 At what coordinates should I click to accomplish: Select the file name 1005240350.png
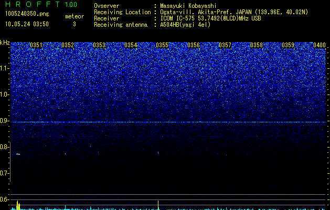tap(27, 14)
